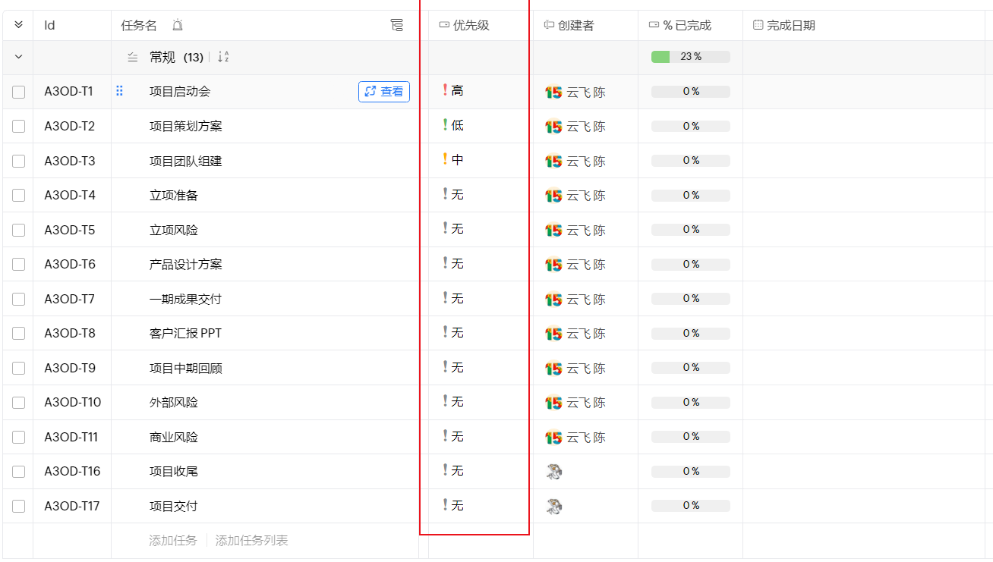Tick the checkbox for A3OD-T9
993x562 pixels.
point(18,368)
